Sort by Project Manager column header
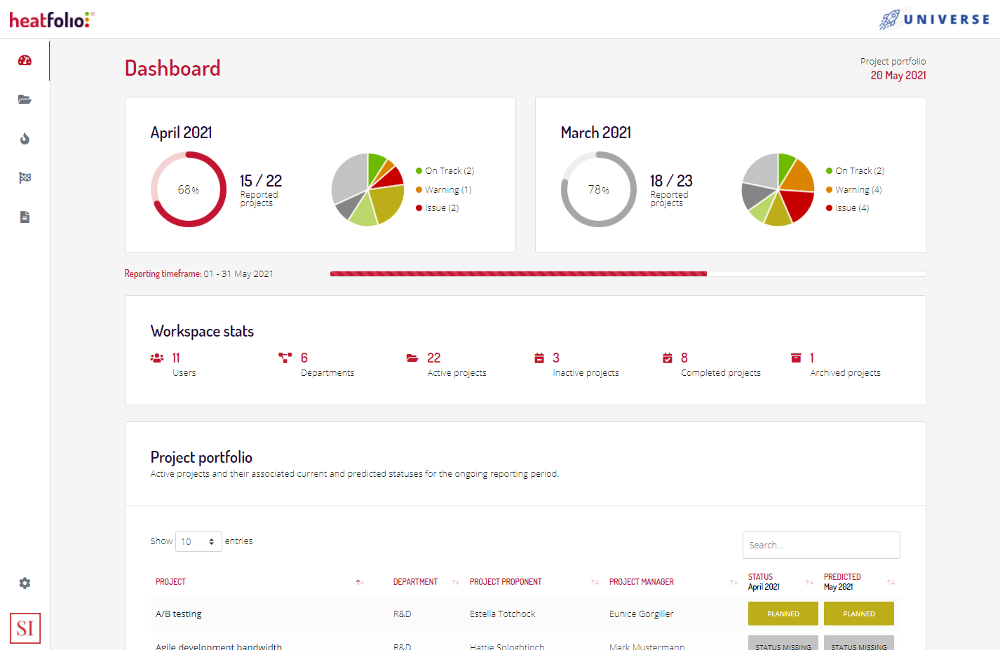This screenshot has width=1000, height=650. point(641,582)
